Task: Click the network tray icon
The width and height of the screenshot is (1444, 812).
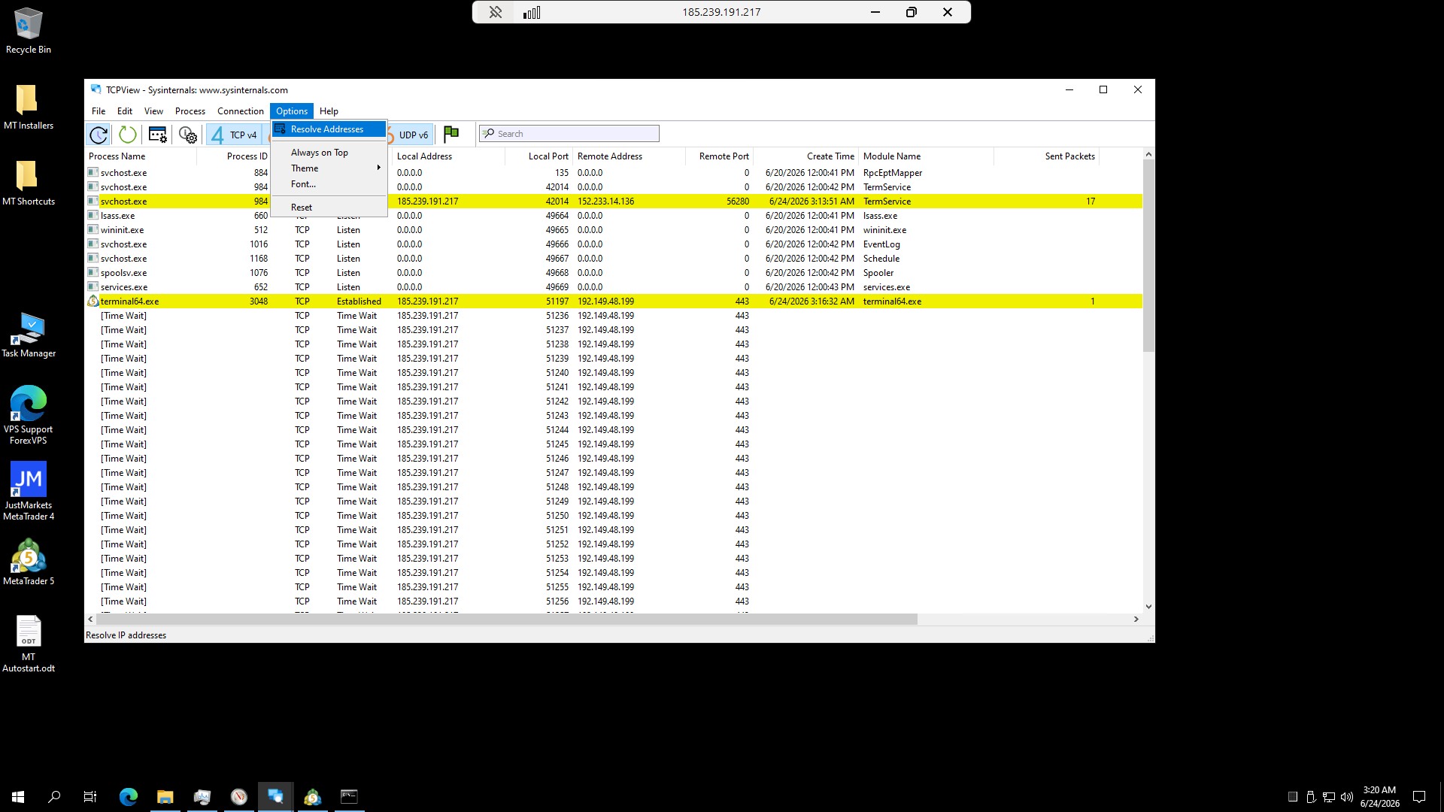Action: click(1329, 797)
